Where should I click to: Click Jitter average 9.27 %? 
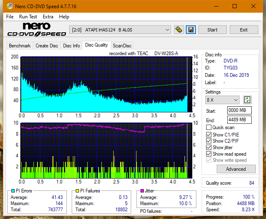tap(186, 197)
